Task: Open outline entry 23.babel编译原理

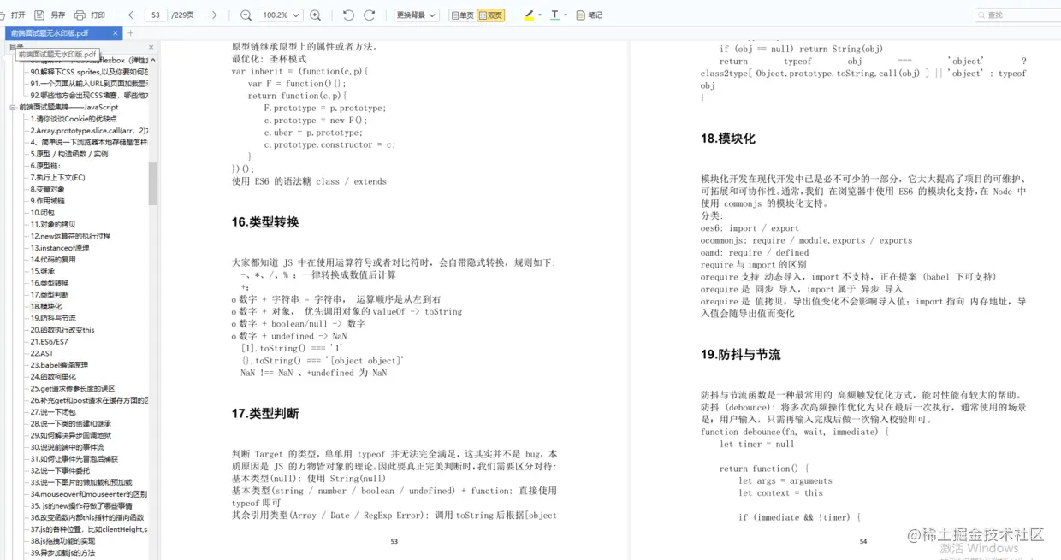Action: tap(60, 365)
